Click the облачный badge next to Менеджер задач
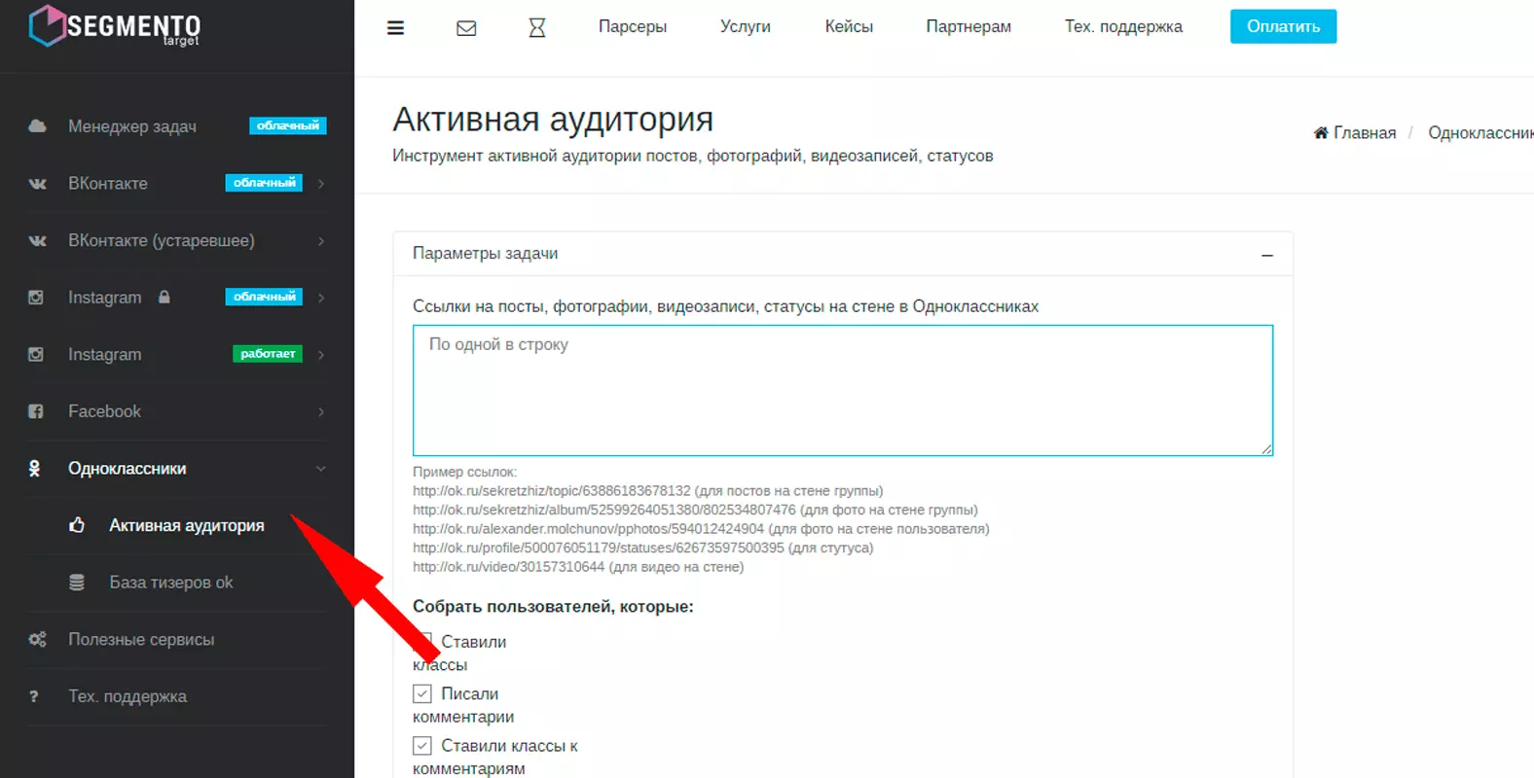The image size is (1534, 778). [x=288, y=125]
